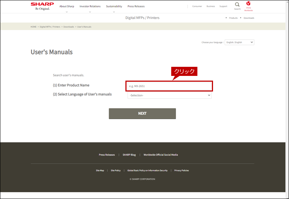
Task: Open the Support link
Action: coord(223,6)
